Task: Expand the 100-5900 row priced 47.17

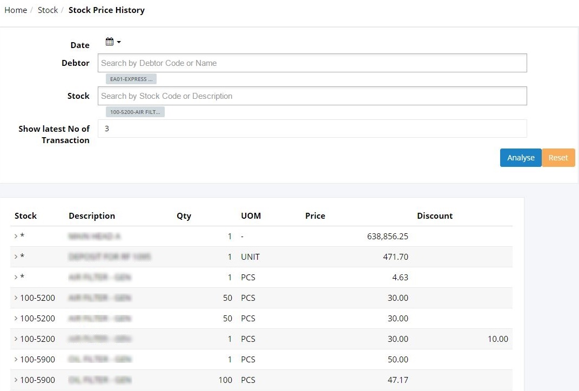Action: [x=16, y=380]
